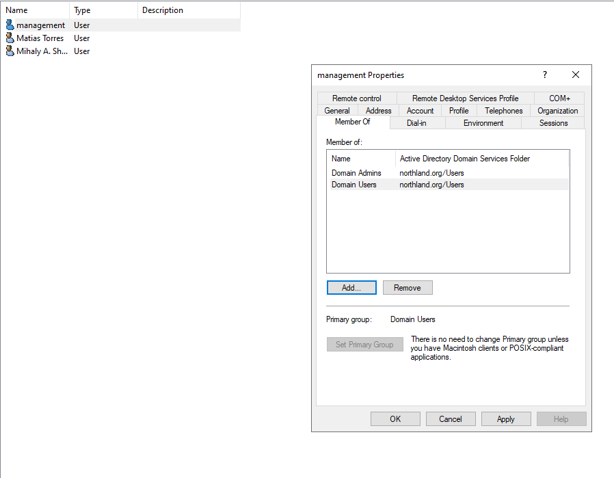Click the management user icon
This screenshot has height=478, width=614.
(10, 25)
